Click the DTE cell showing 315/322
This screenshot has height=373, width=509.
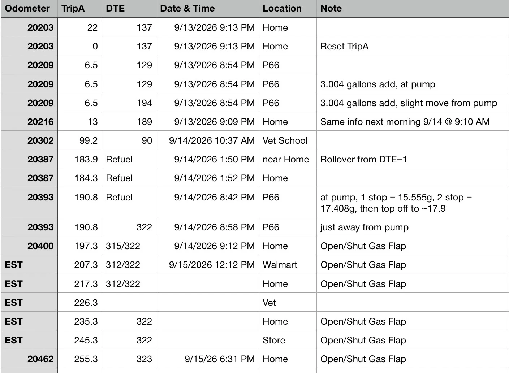pos(129,246)
